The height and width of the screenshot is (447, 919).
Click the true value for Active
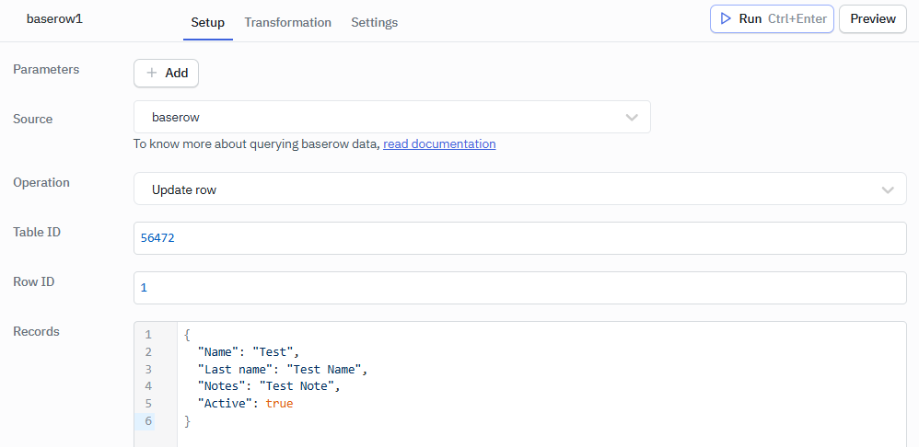279,404
